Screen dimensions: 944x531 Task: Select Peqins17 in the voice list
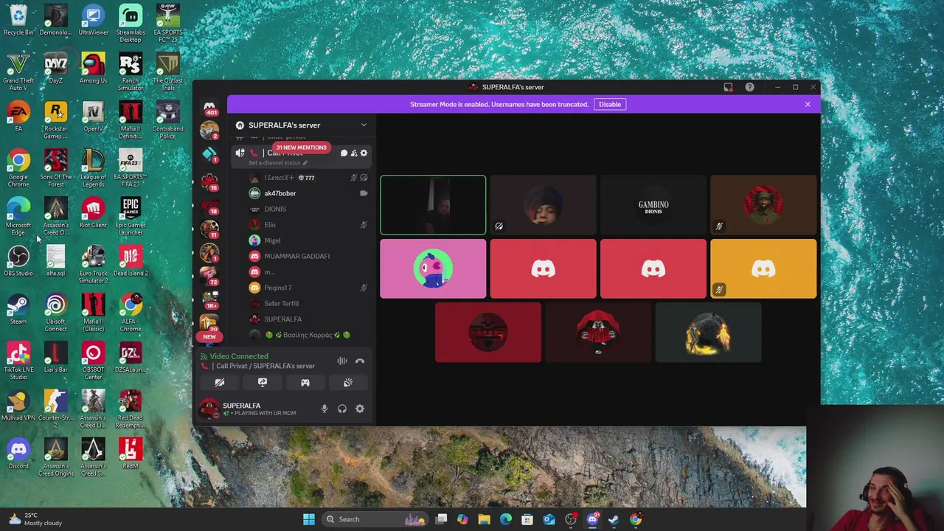pos(308,288)
